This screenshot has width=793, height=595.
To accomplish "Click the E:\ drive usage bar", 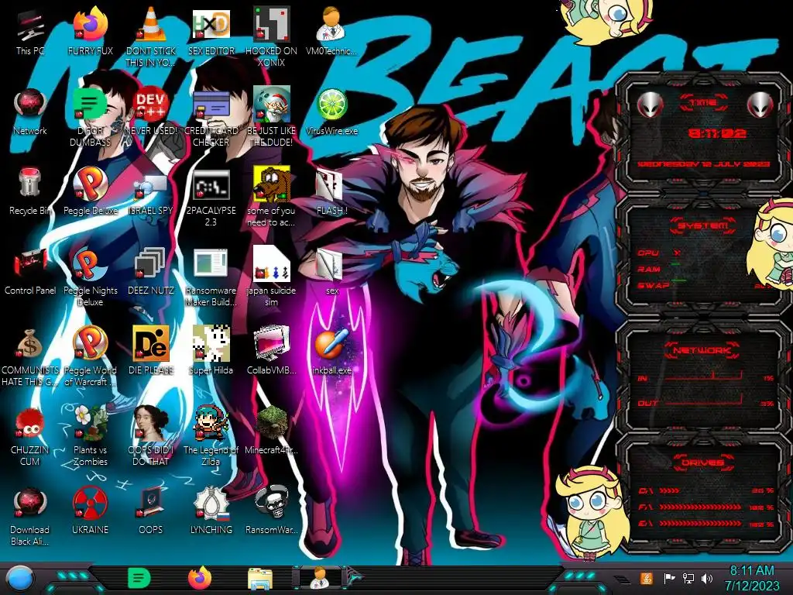I will click(x=700, y=524).
